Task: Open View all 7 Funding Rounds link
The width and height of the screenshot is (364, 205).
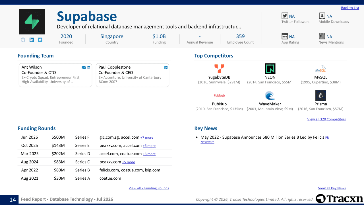Action: coord(149,188)
